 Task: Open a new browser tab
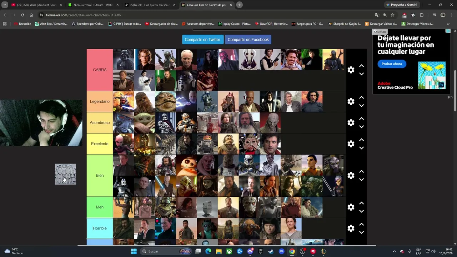[239, 5]
